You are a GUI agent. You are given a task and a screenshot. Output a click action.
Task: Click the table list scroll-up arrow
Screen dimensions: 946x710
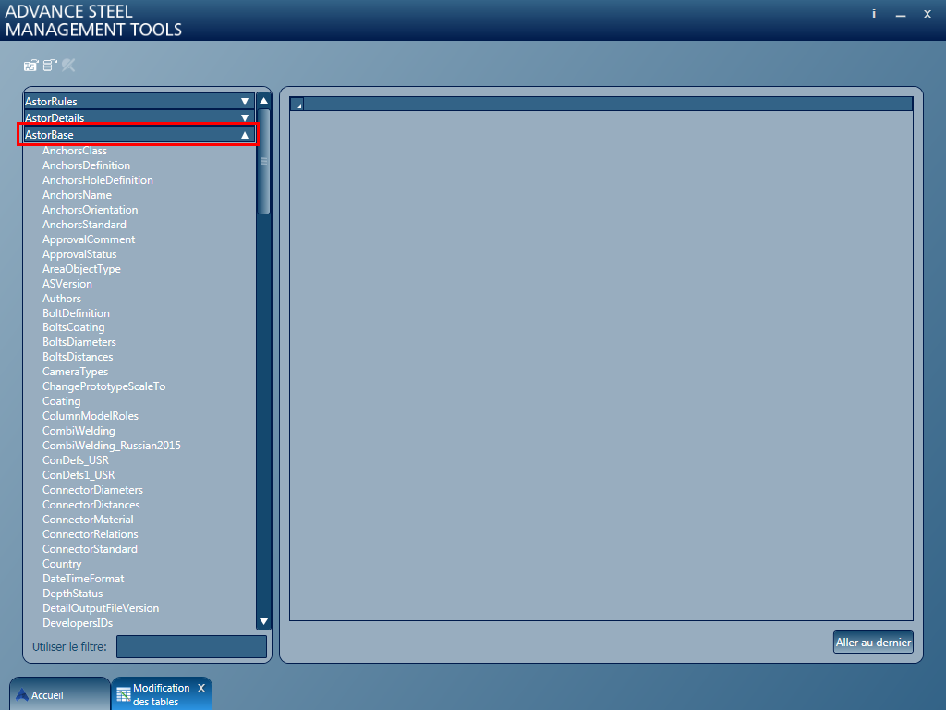click(263, 101)
